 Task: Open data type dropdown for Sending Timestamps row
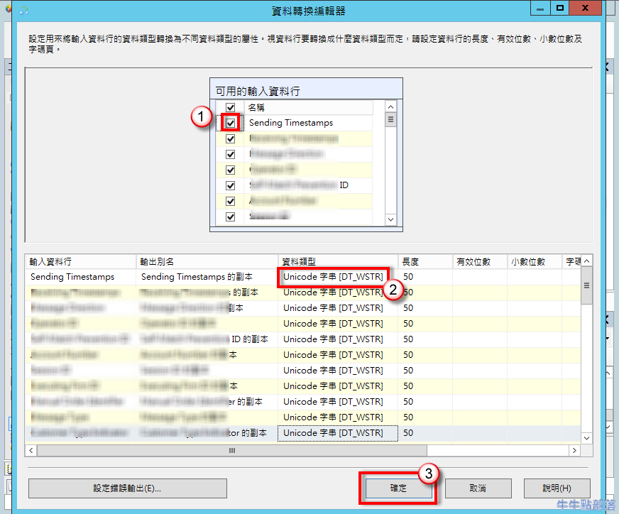[333, 277]
